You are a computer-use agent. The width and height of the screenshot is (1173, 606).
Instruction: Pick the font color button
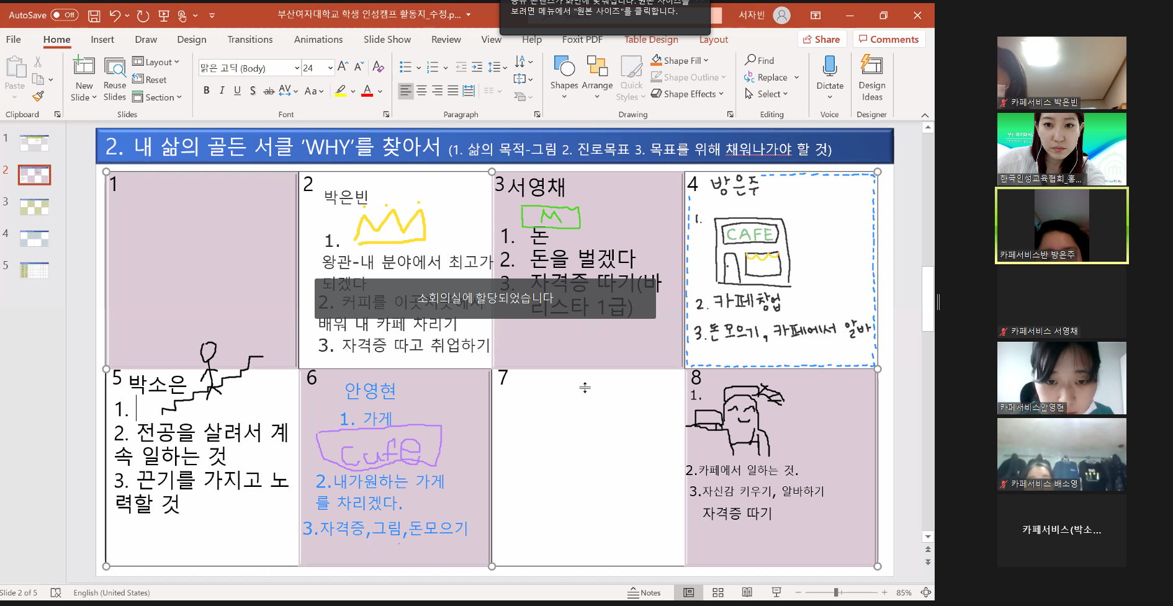(x=367, y=91)
